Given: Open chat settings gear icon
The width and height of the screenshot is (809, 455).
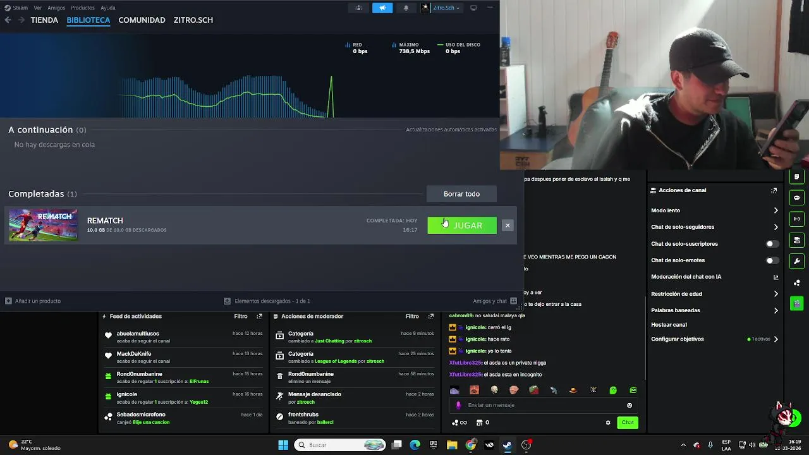Looking at the screenshot, I should coord(608,423).
